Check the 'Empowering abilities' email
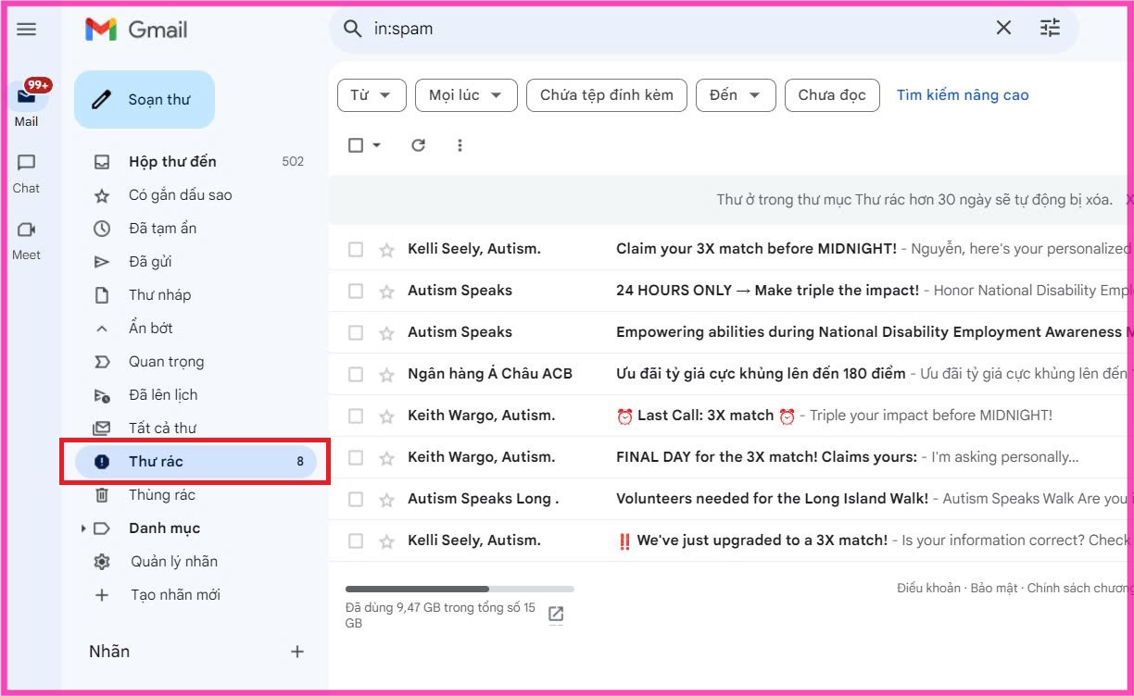Screen dimensions: 1134x696 356,333
